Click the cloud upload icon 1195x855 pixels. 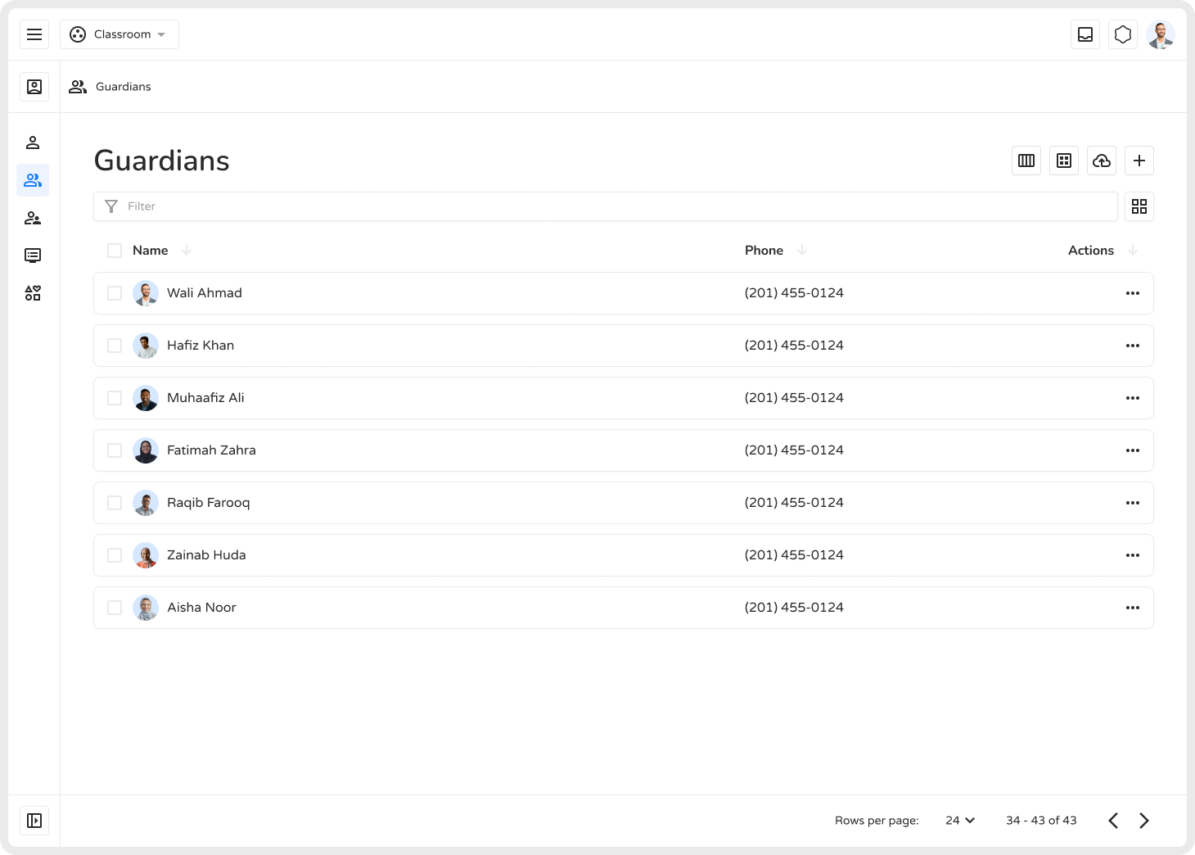[1102, 161]
